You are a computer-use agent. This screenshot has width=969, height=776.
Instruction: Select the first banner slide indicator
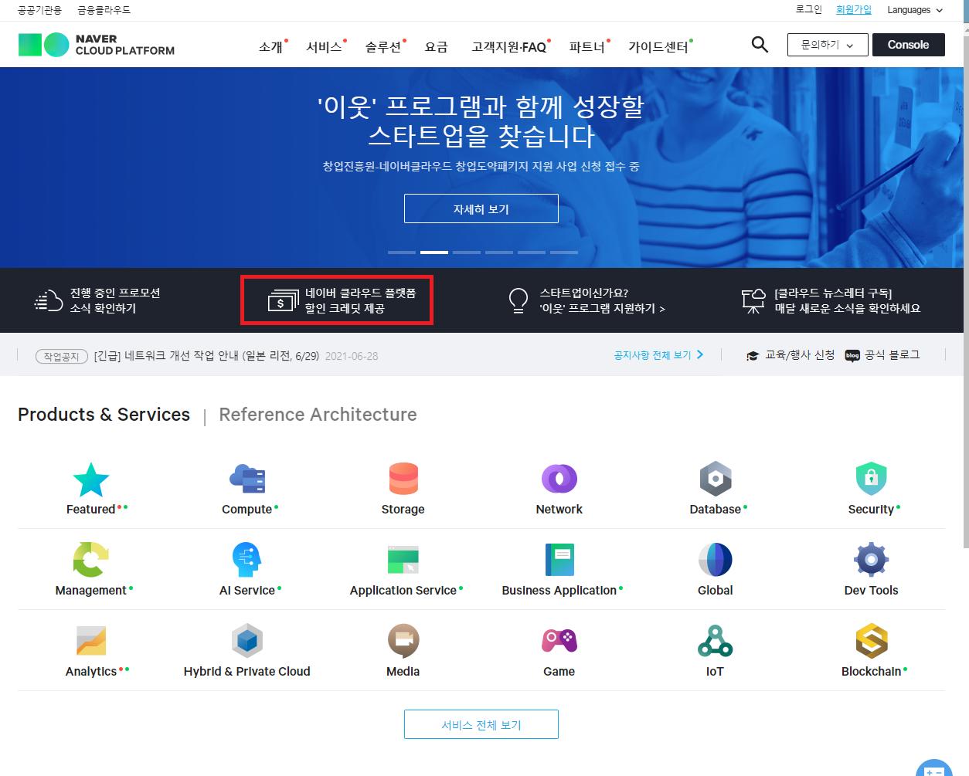pos(402,252)
